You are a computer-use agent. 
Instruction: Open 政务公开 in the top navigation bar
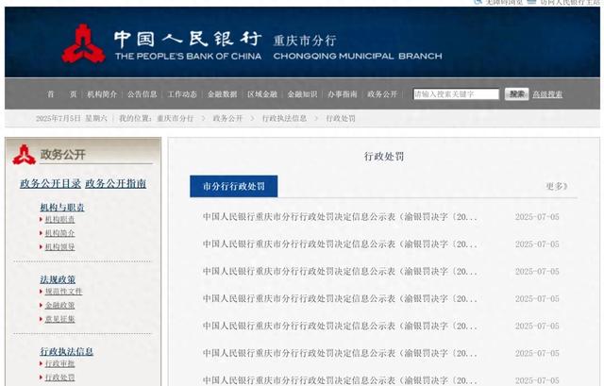coord(382,94)
